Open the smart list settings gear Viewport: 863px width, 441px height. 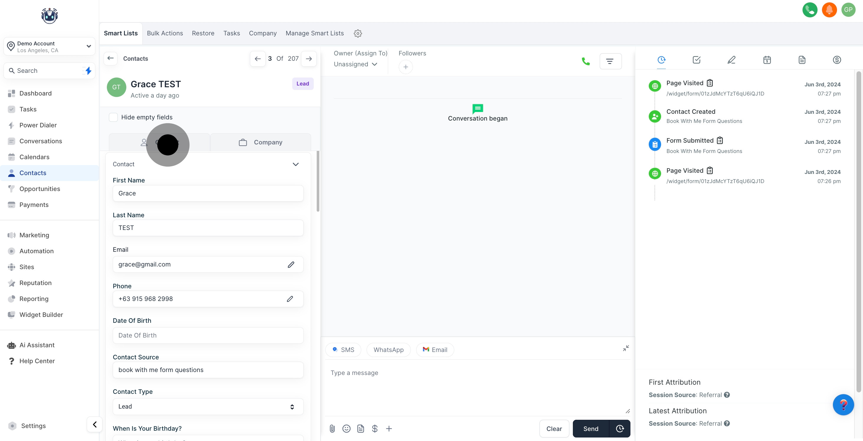pyautogui.click(x=358, y=34)
